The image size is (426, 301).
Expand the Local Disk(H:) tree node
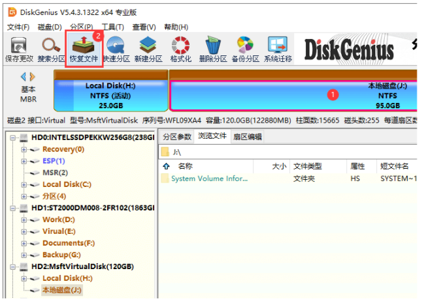tap(24, 278)
